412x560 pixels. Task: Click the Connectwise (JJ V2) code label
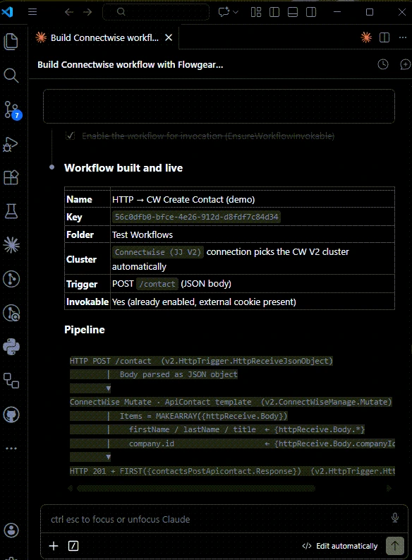click(x=157, y=252)
